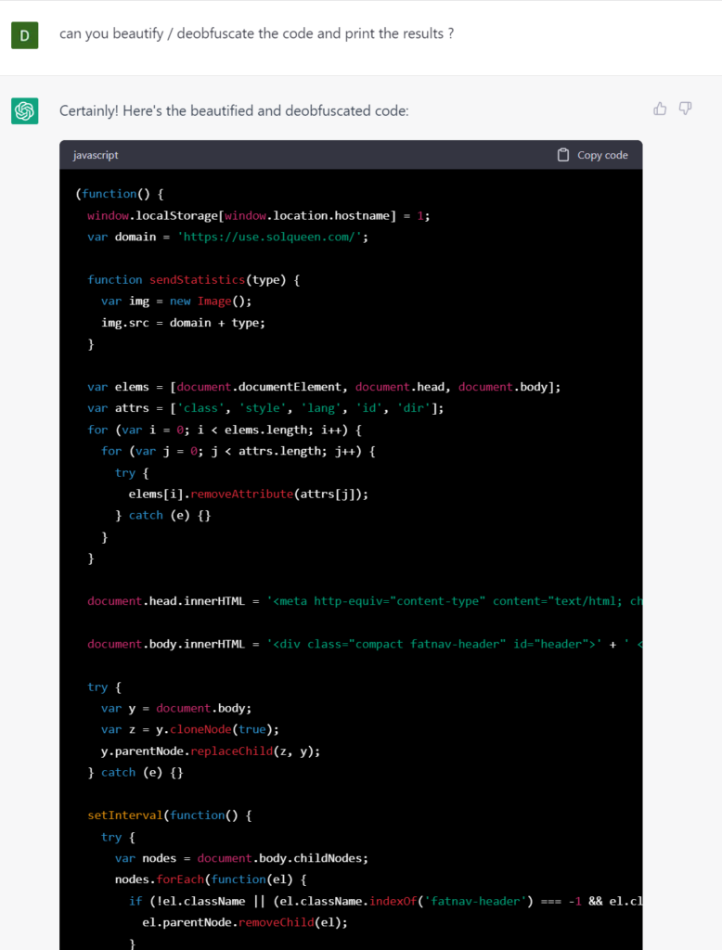Click the reply text 'Certainly! Here's the beautified'
722x950 pixels.
pyautogui.click(x=234, y=111)
